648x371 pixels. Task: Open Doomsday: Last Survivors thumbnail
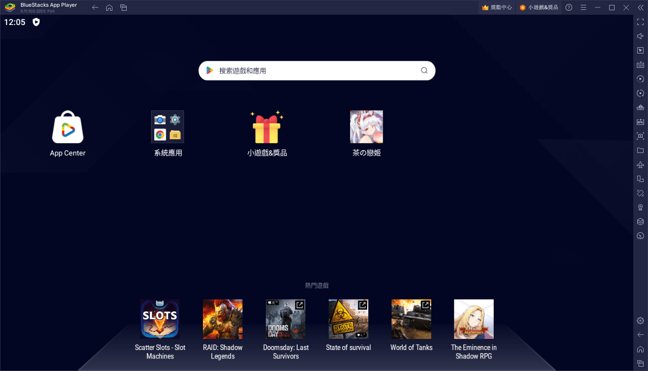(x=286, y=319)
